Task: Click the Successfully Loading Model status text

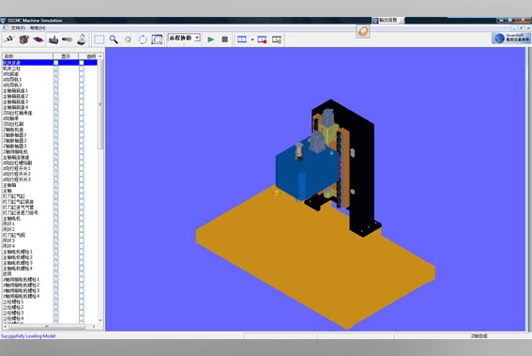Action: (x=28, y=336)
